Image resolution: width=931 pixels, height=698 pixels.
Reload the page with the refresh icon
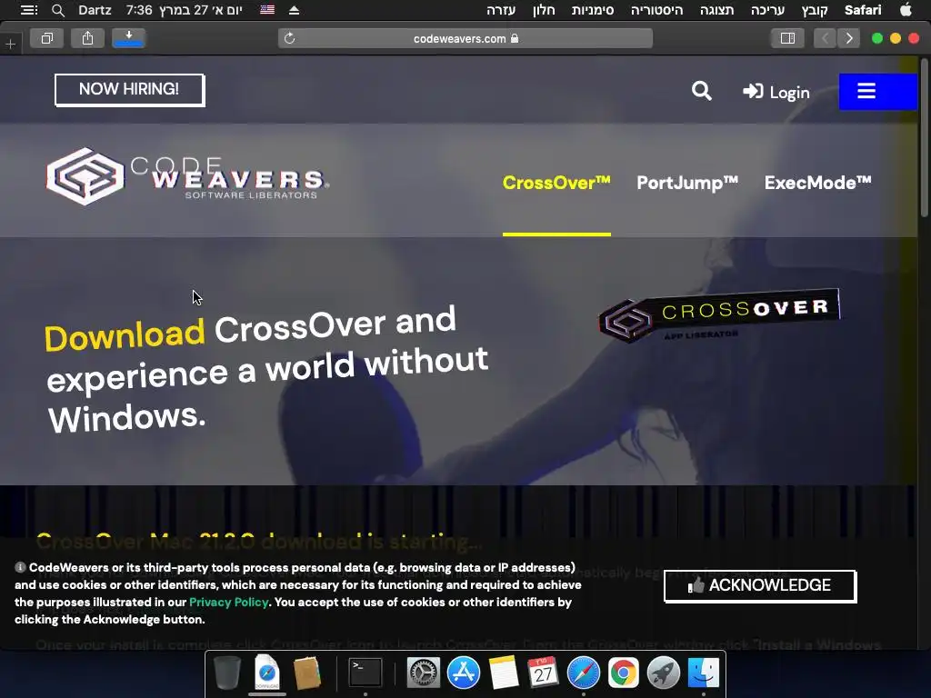click(x=290, y=38)
